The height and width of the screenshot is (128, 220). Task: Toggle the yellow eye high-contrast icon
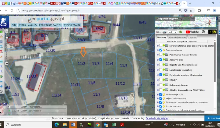(214, 32)
